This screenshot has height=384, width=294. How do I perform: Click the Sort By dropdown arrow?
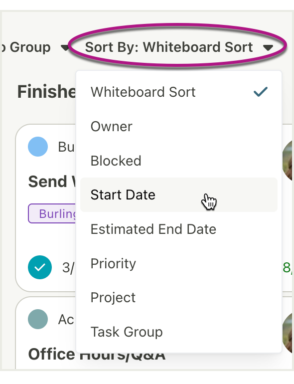268,47
